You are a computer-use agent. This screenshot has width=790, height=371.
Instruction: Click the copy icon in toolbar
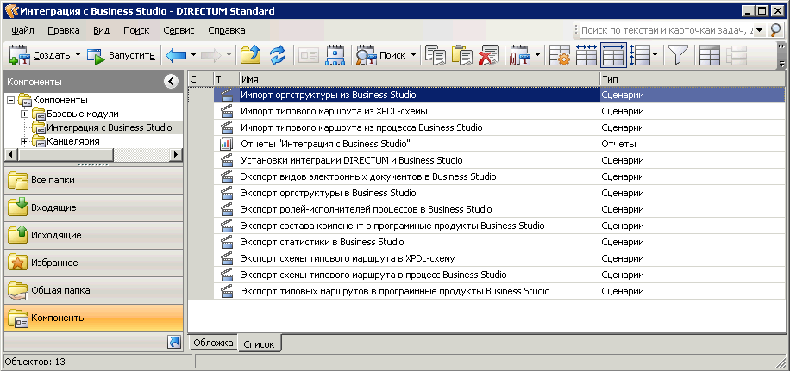pyautogui.click(x=436, y=56)
